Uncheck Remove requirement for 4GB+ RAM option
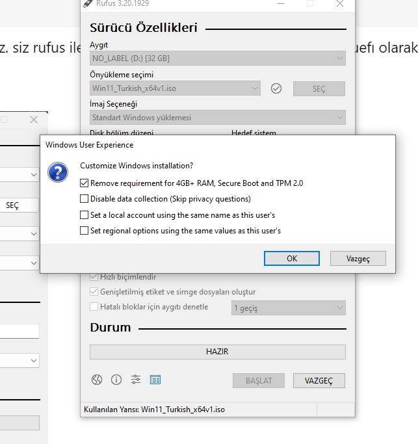The width and height of the screenshot is (418, 444). pyautogui.click(x=84, y=183)
